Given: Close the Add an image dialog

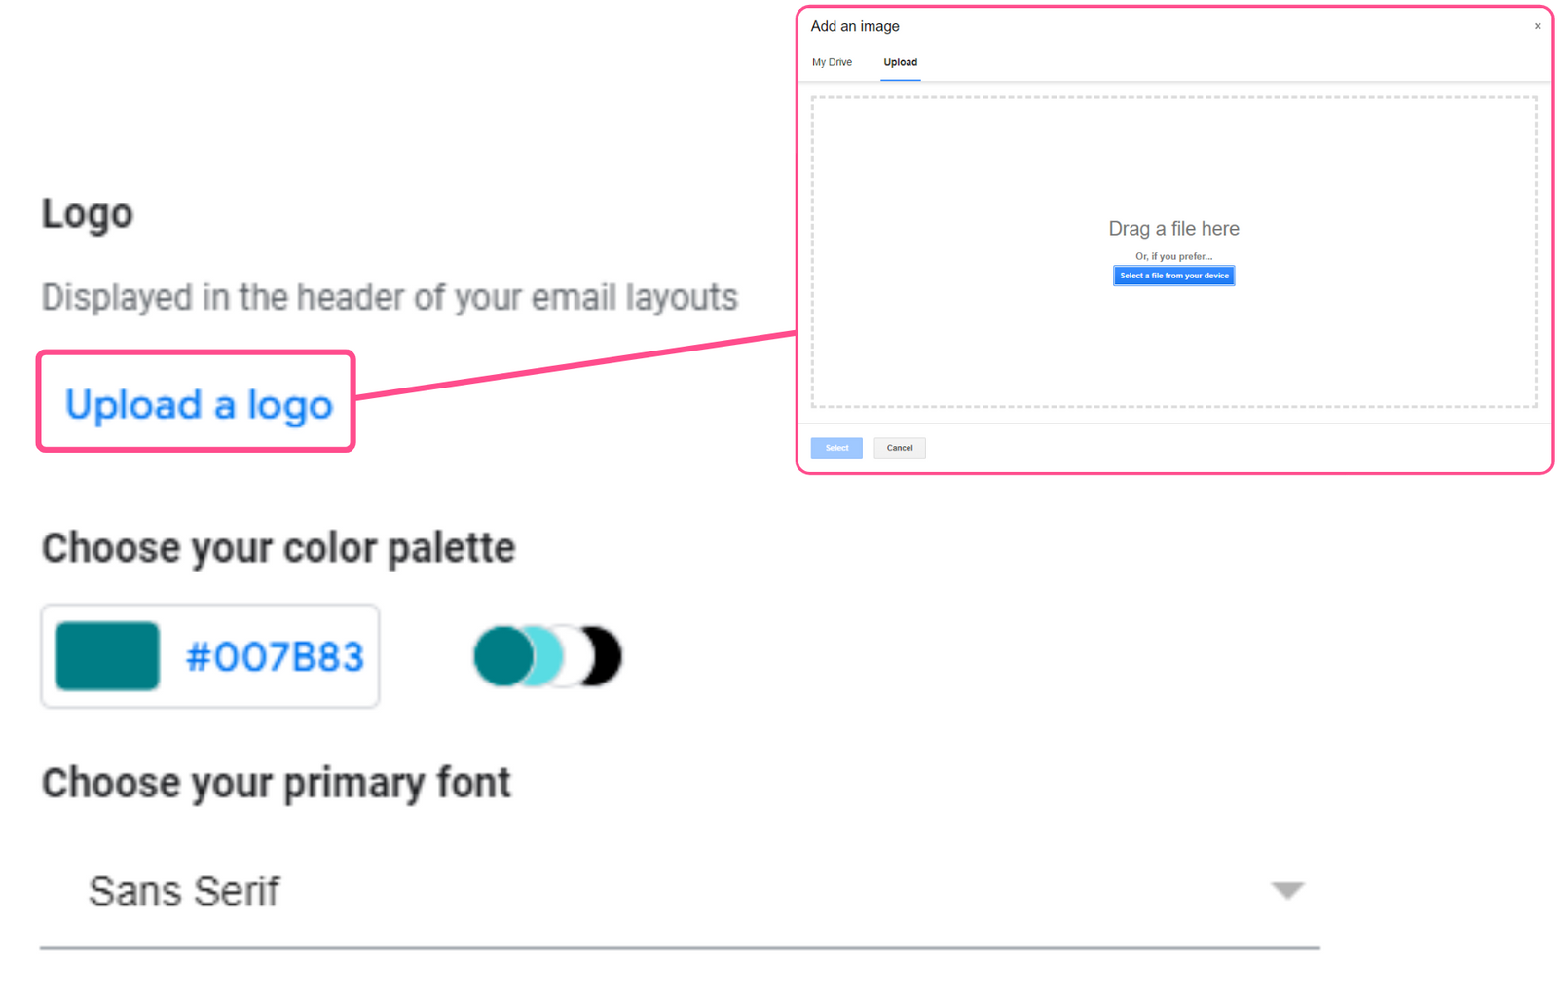Looking at the screenshot, I should [x=1537, y=25].
